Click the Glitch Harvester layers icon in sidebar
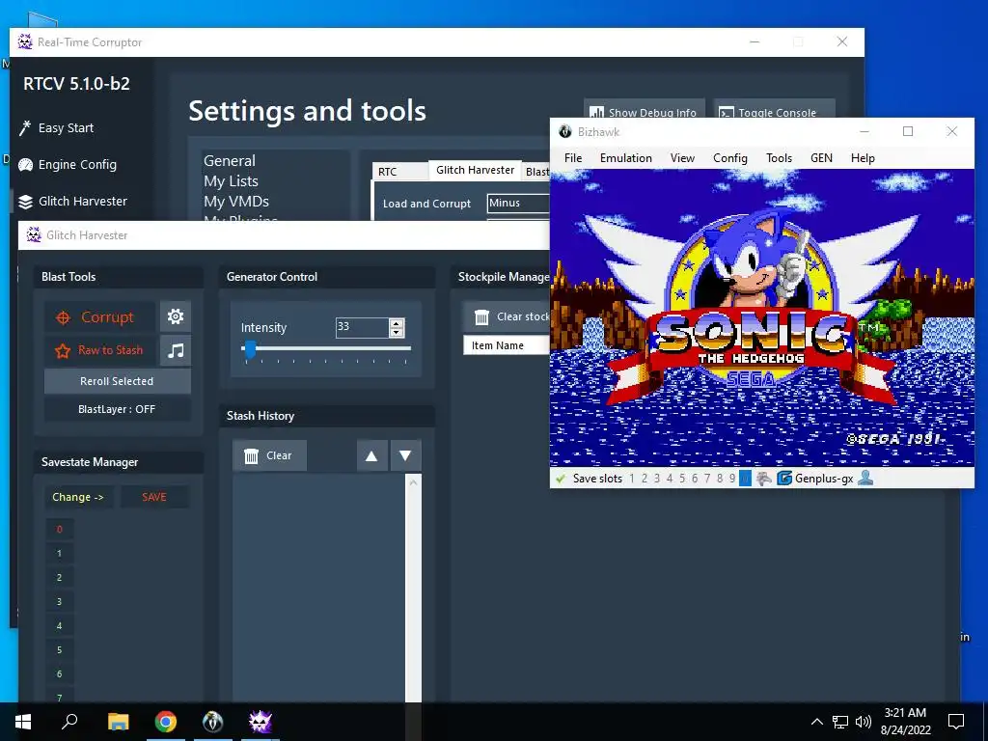Image resolution: width=988 pixels, height=741 pixels. [x=25, y=202]
